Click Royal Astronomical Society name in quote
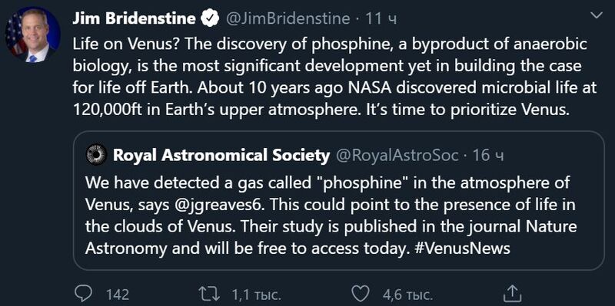This screenshot has width=615, height=306. click(221, 156)
